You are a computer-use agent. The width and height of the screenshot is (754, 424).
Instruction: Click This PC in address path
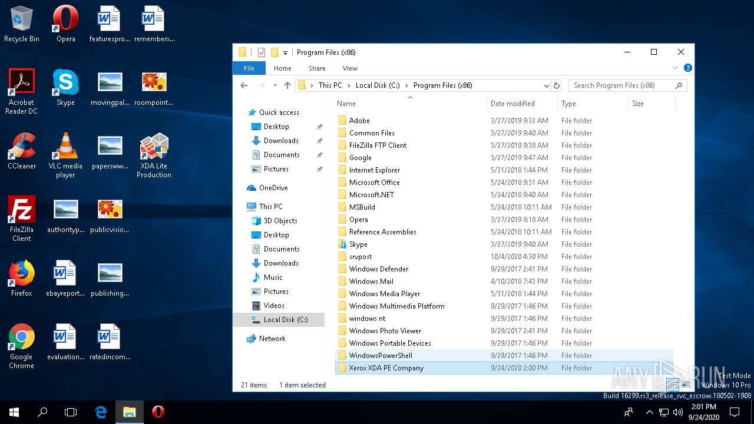(x=330, y=85)
